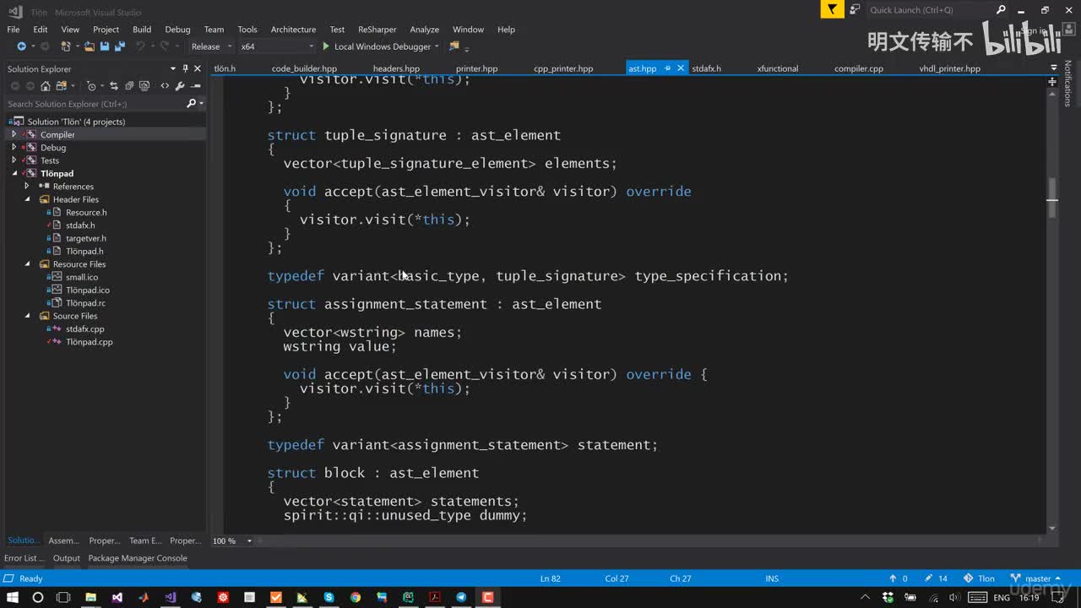
Task: Click the Save All toolbar icon
Action: [119, 46]
